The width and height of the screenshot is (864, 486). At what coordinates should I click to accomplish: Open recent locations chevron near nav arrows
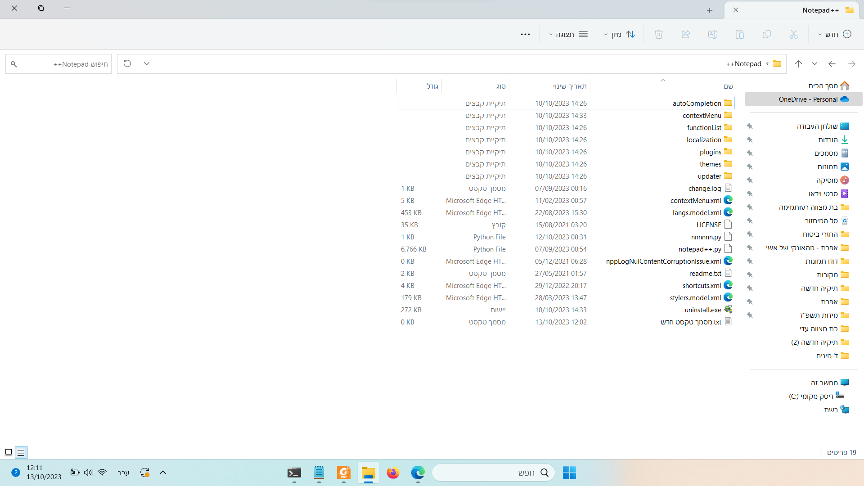pos(814,64)
